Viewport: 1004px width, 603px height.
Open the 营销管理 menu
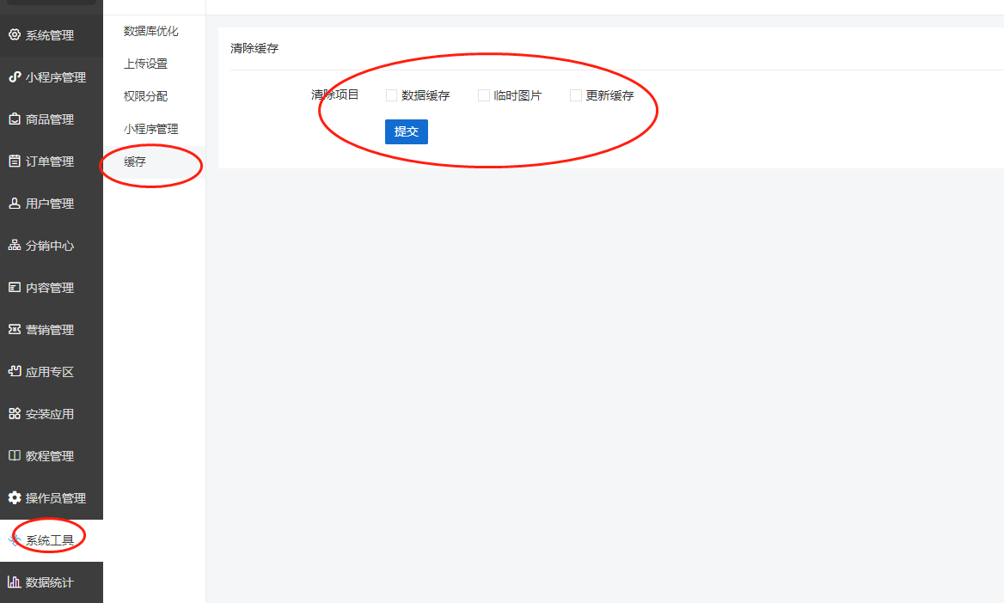(x=52, y=330)
